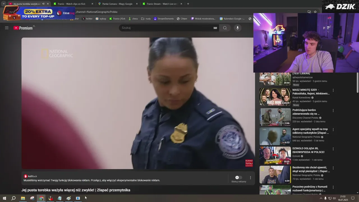The width and height of the screenshot is (359, 202).
Task: Click the magnifier search button
Action: [x=225, y=28]
